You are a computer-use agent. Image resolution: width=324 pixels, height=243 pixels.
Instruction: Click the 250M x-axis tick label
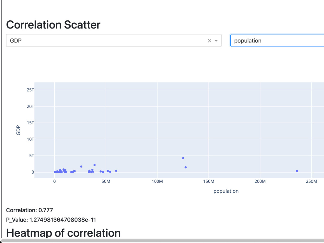tap(311, 181)
